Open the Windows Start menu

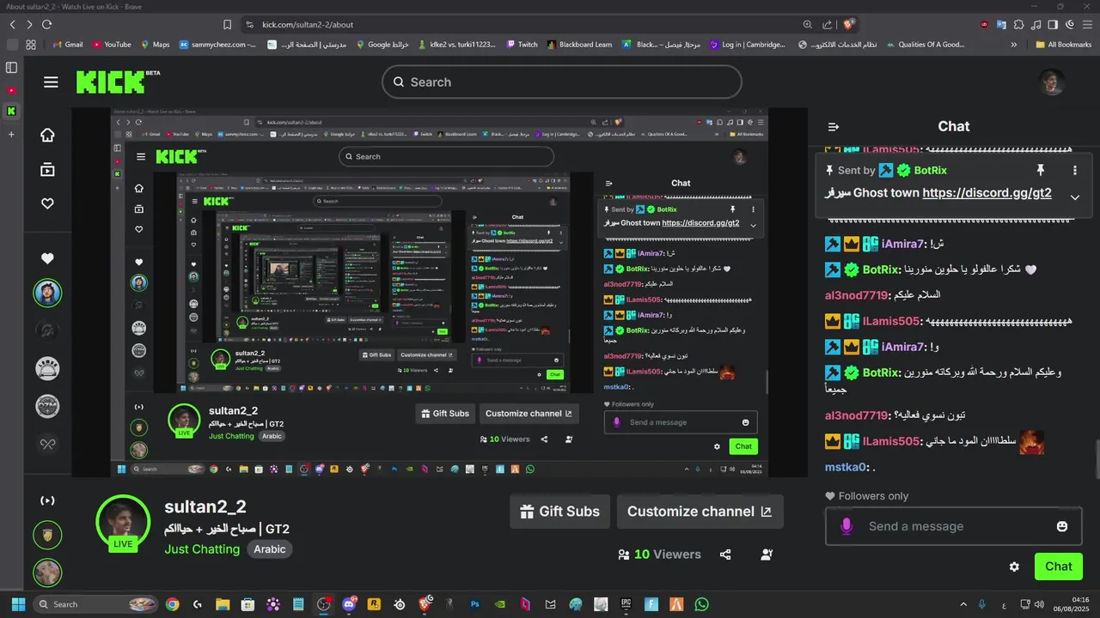[x=18, y=604]
